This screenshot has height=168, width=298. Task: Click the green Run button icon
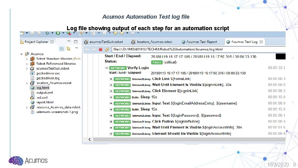point(58,33)
